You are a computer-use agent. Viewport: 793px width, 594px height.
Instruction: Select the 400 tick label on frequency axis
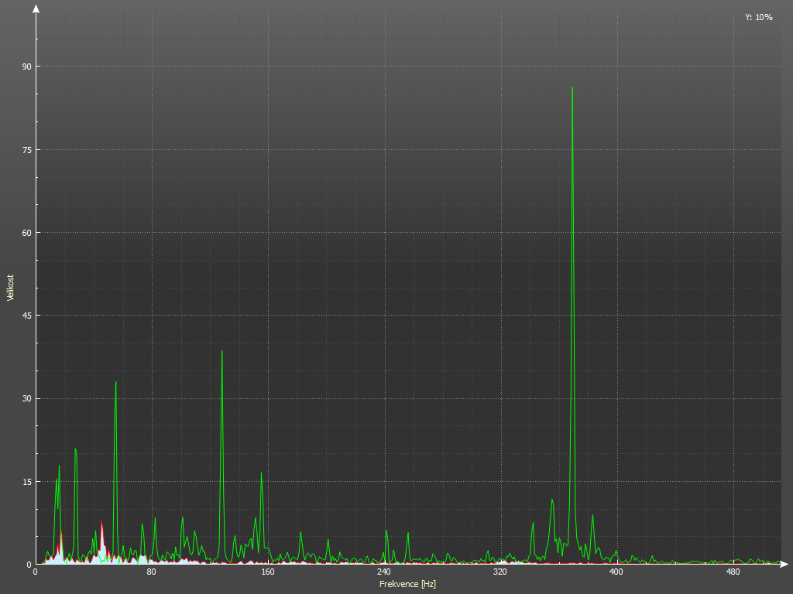[x=616, y=572]
